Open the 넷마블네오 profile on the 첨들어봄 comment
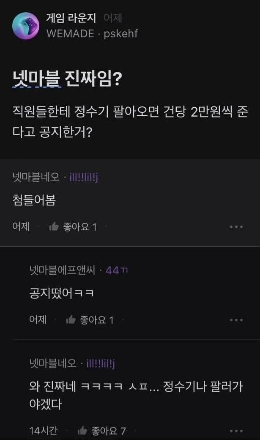 pos(36,177)
